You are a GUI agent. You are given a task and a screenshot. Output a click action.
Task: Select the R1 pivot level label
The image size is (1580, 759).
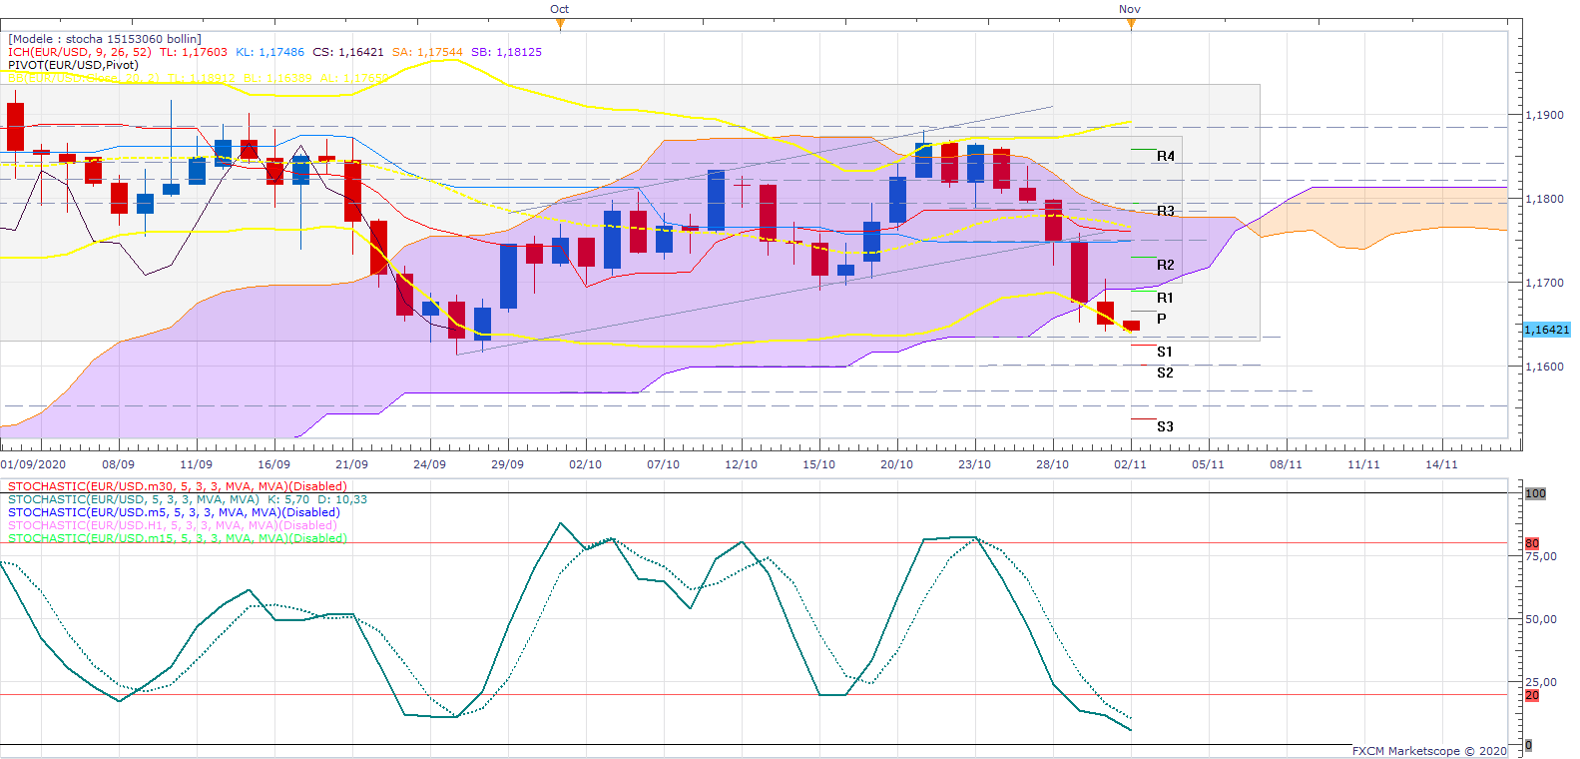(1166, 298)
